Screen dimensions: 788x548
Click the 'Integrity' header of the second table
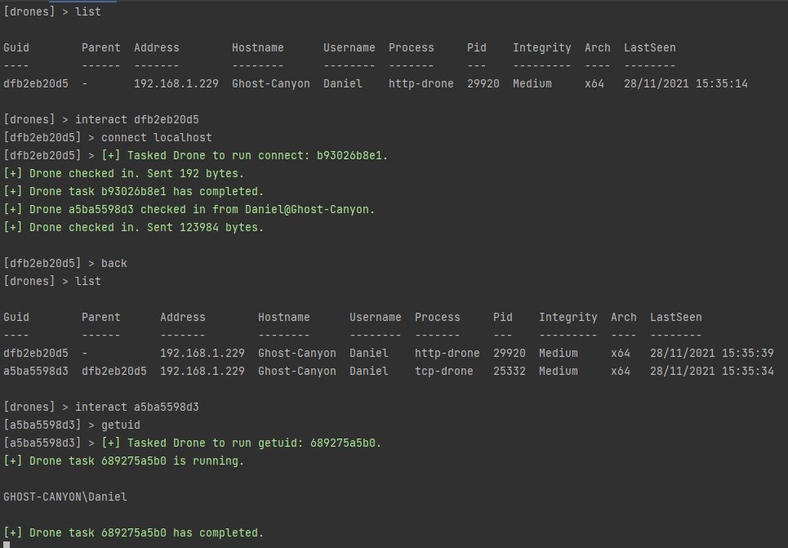pyautogui.click(x=568, y=317)
